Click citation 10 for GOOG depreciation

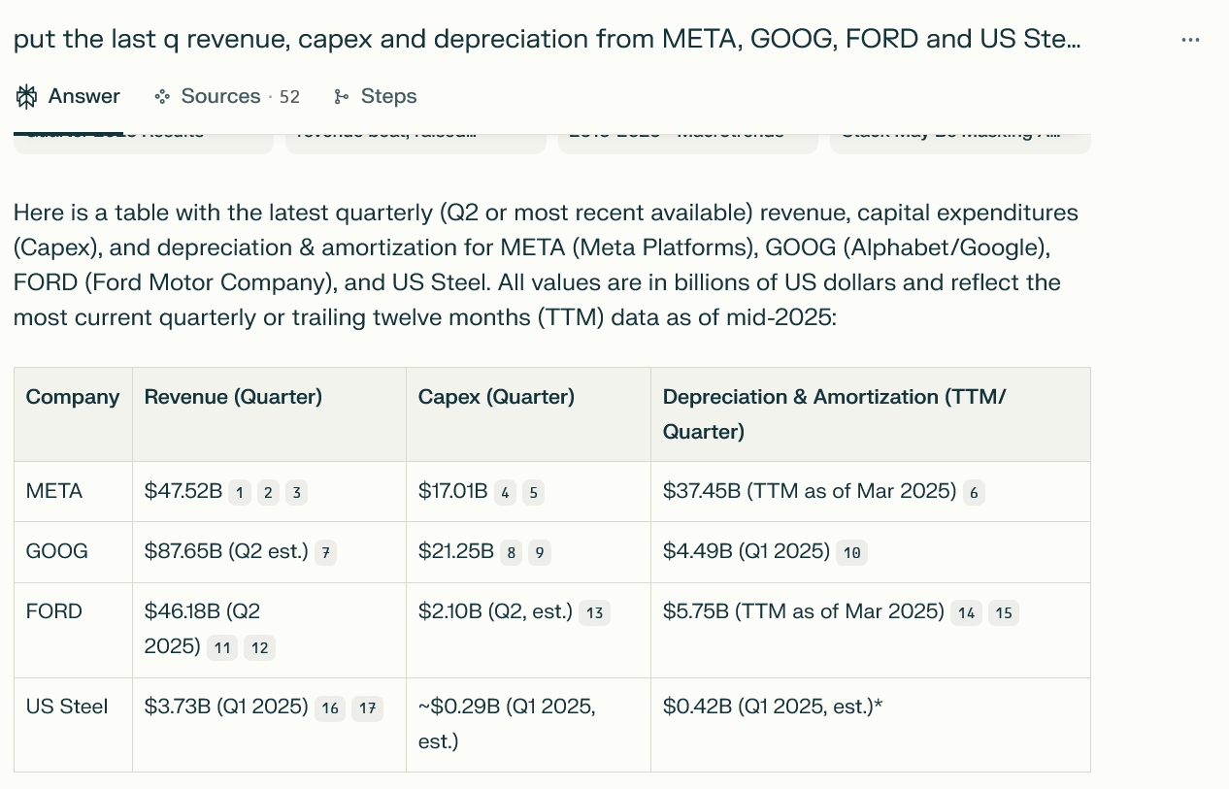(x=851, y=553)
